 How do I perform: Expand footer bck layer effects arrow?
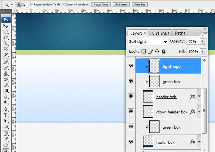[x=199, y=142]
